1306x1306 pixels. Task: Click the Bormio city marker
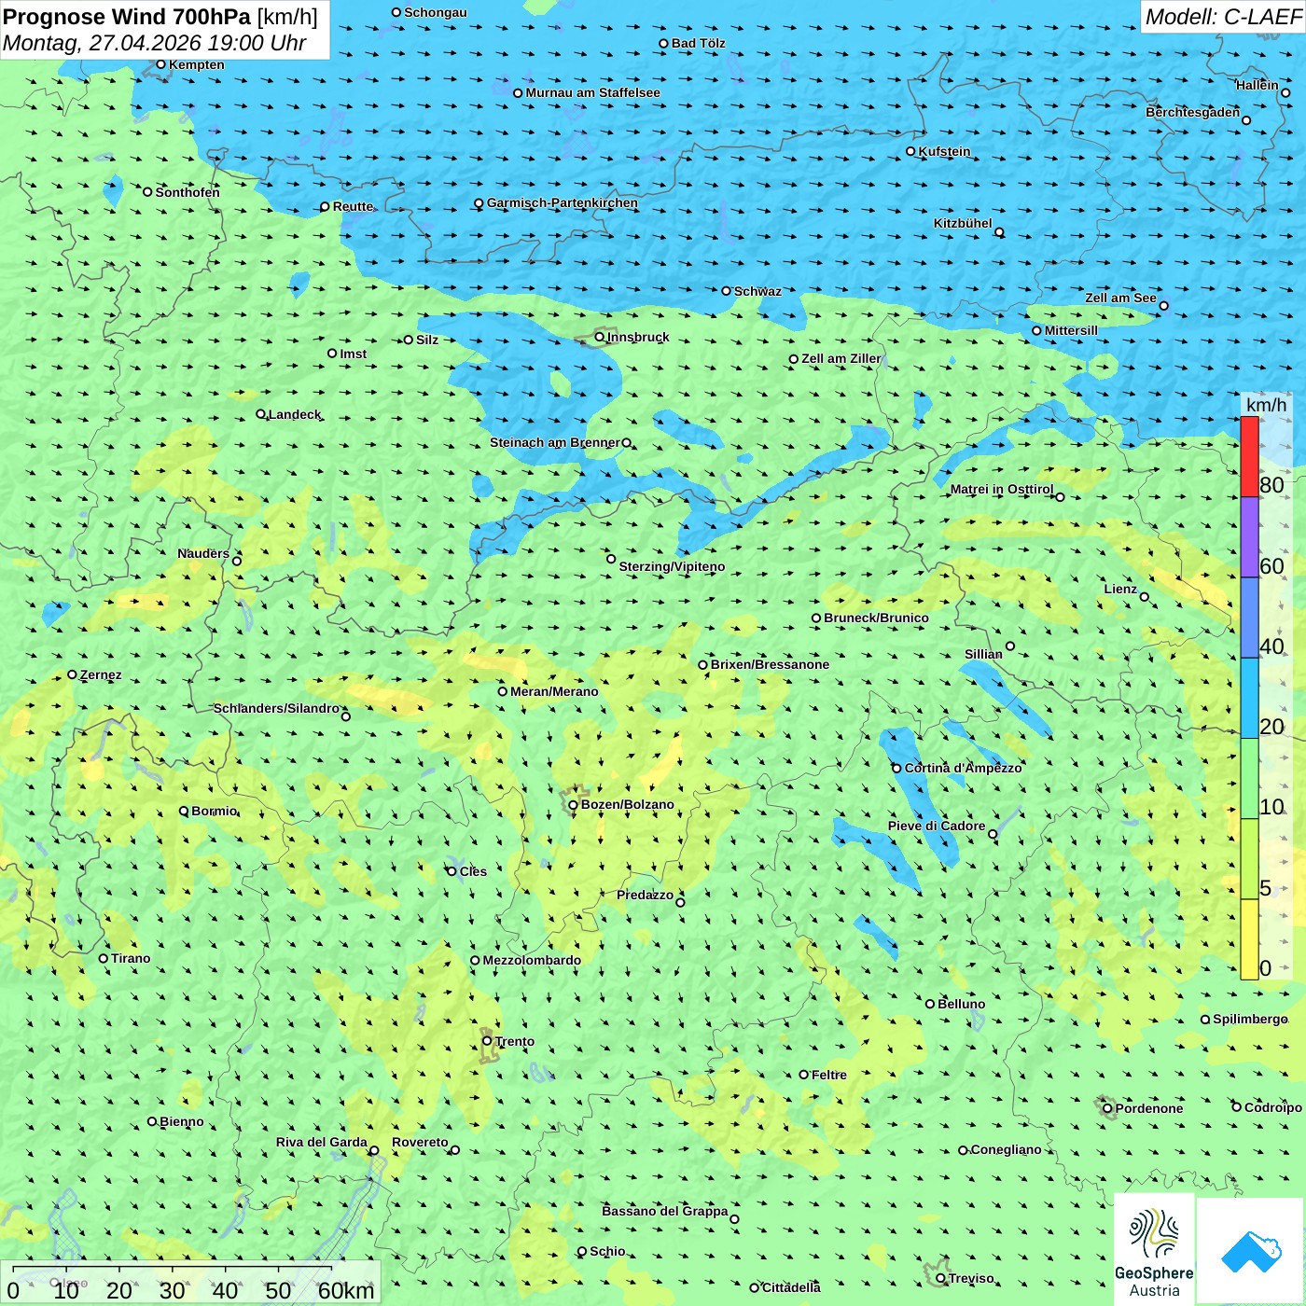pyautogui.click(x=184, y=811)
